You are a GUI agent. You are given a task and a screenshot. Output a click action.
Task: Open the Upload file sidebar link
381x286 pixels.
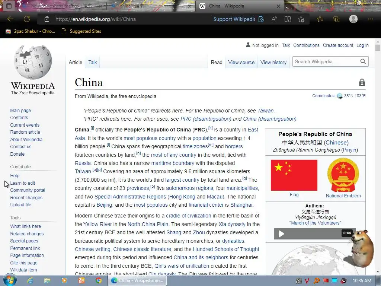(21, 204)
